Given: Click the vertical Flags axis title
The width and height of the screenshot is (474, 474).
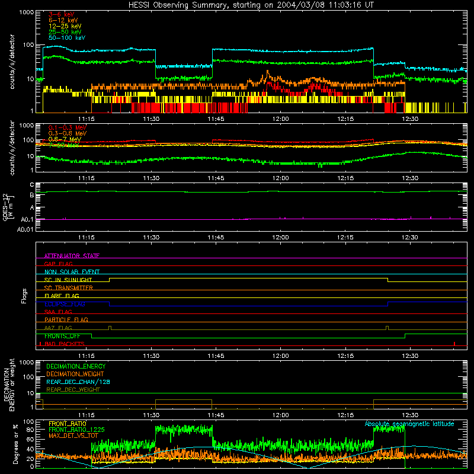Looking at the screenshot, I should 24,296.
